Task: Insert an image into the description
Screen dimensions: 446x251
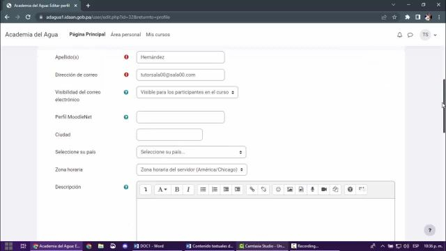Action: tap(290, 190)
